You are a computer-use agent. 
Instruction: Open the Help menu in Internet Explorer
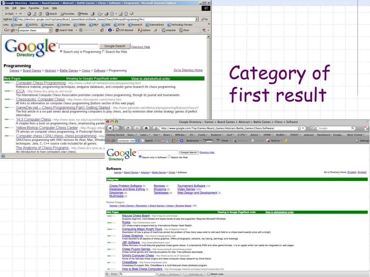pyautogui.click(x=55, y=8)
